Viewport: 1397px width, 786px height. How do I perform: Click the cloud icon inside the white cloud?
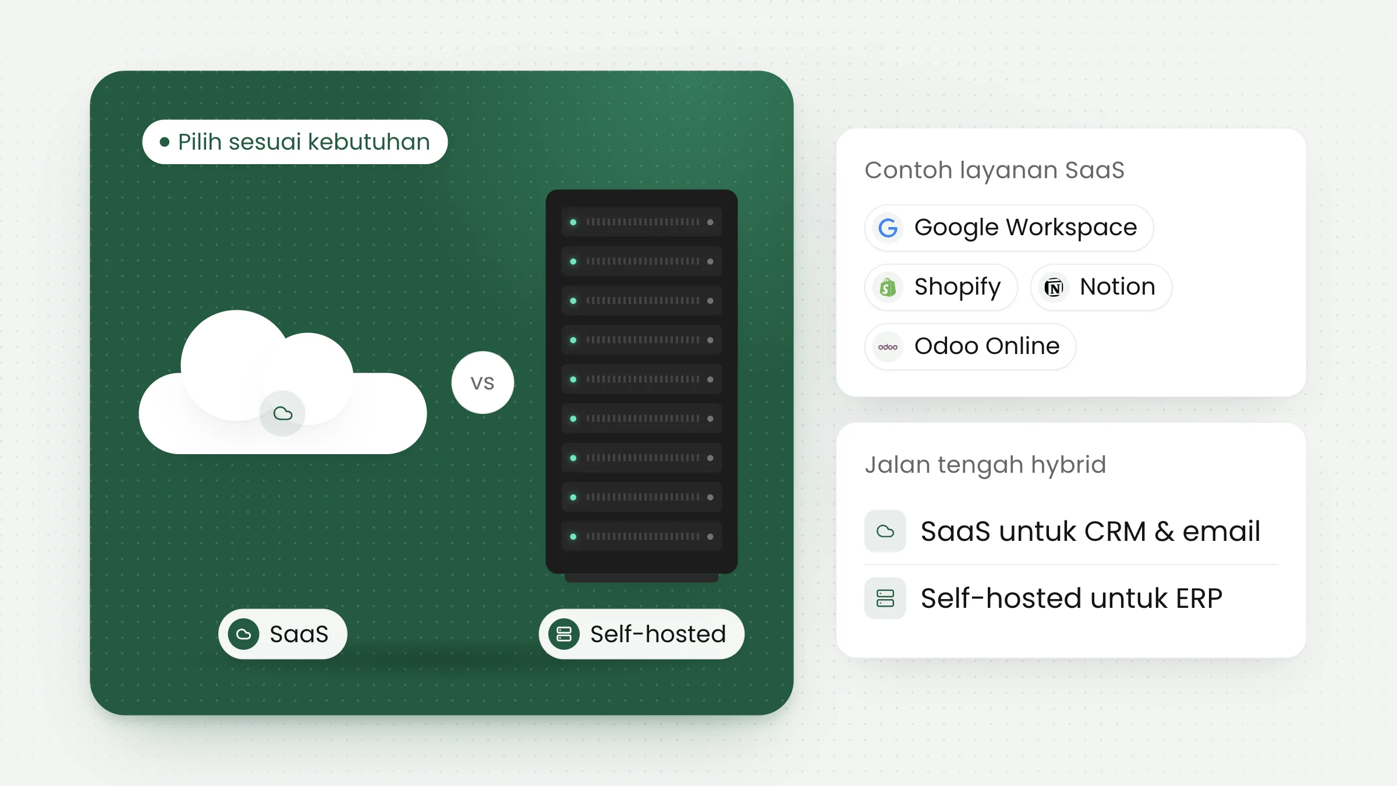click(283, 413)
